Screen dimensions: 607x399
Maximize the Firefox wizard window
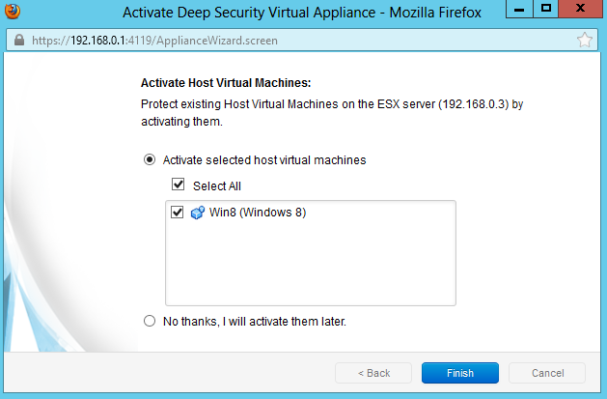[546, 11]
